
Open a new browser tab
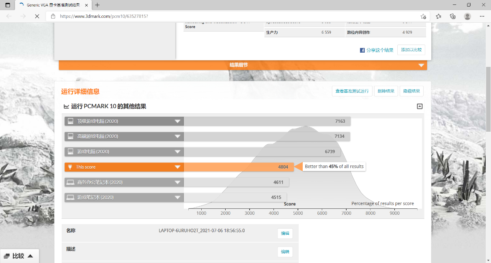[97, 5]
